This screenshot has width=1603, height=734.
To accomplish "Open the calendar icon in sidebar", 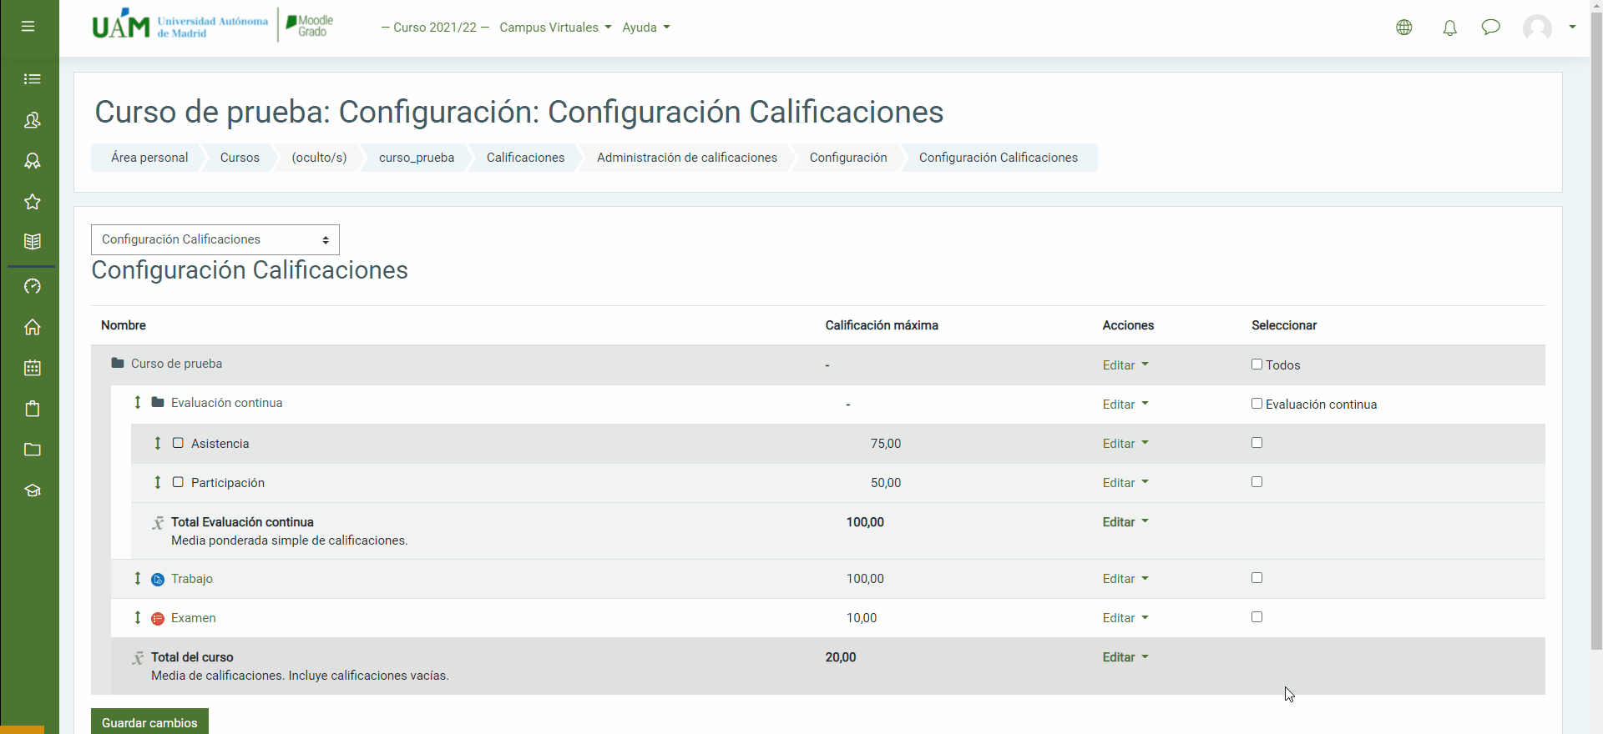I will (33, 368).
